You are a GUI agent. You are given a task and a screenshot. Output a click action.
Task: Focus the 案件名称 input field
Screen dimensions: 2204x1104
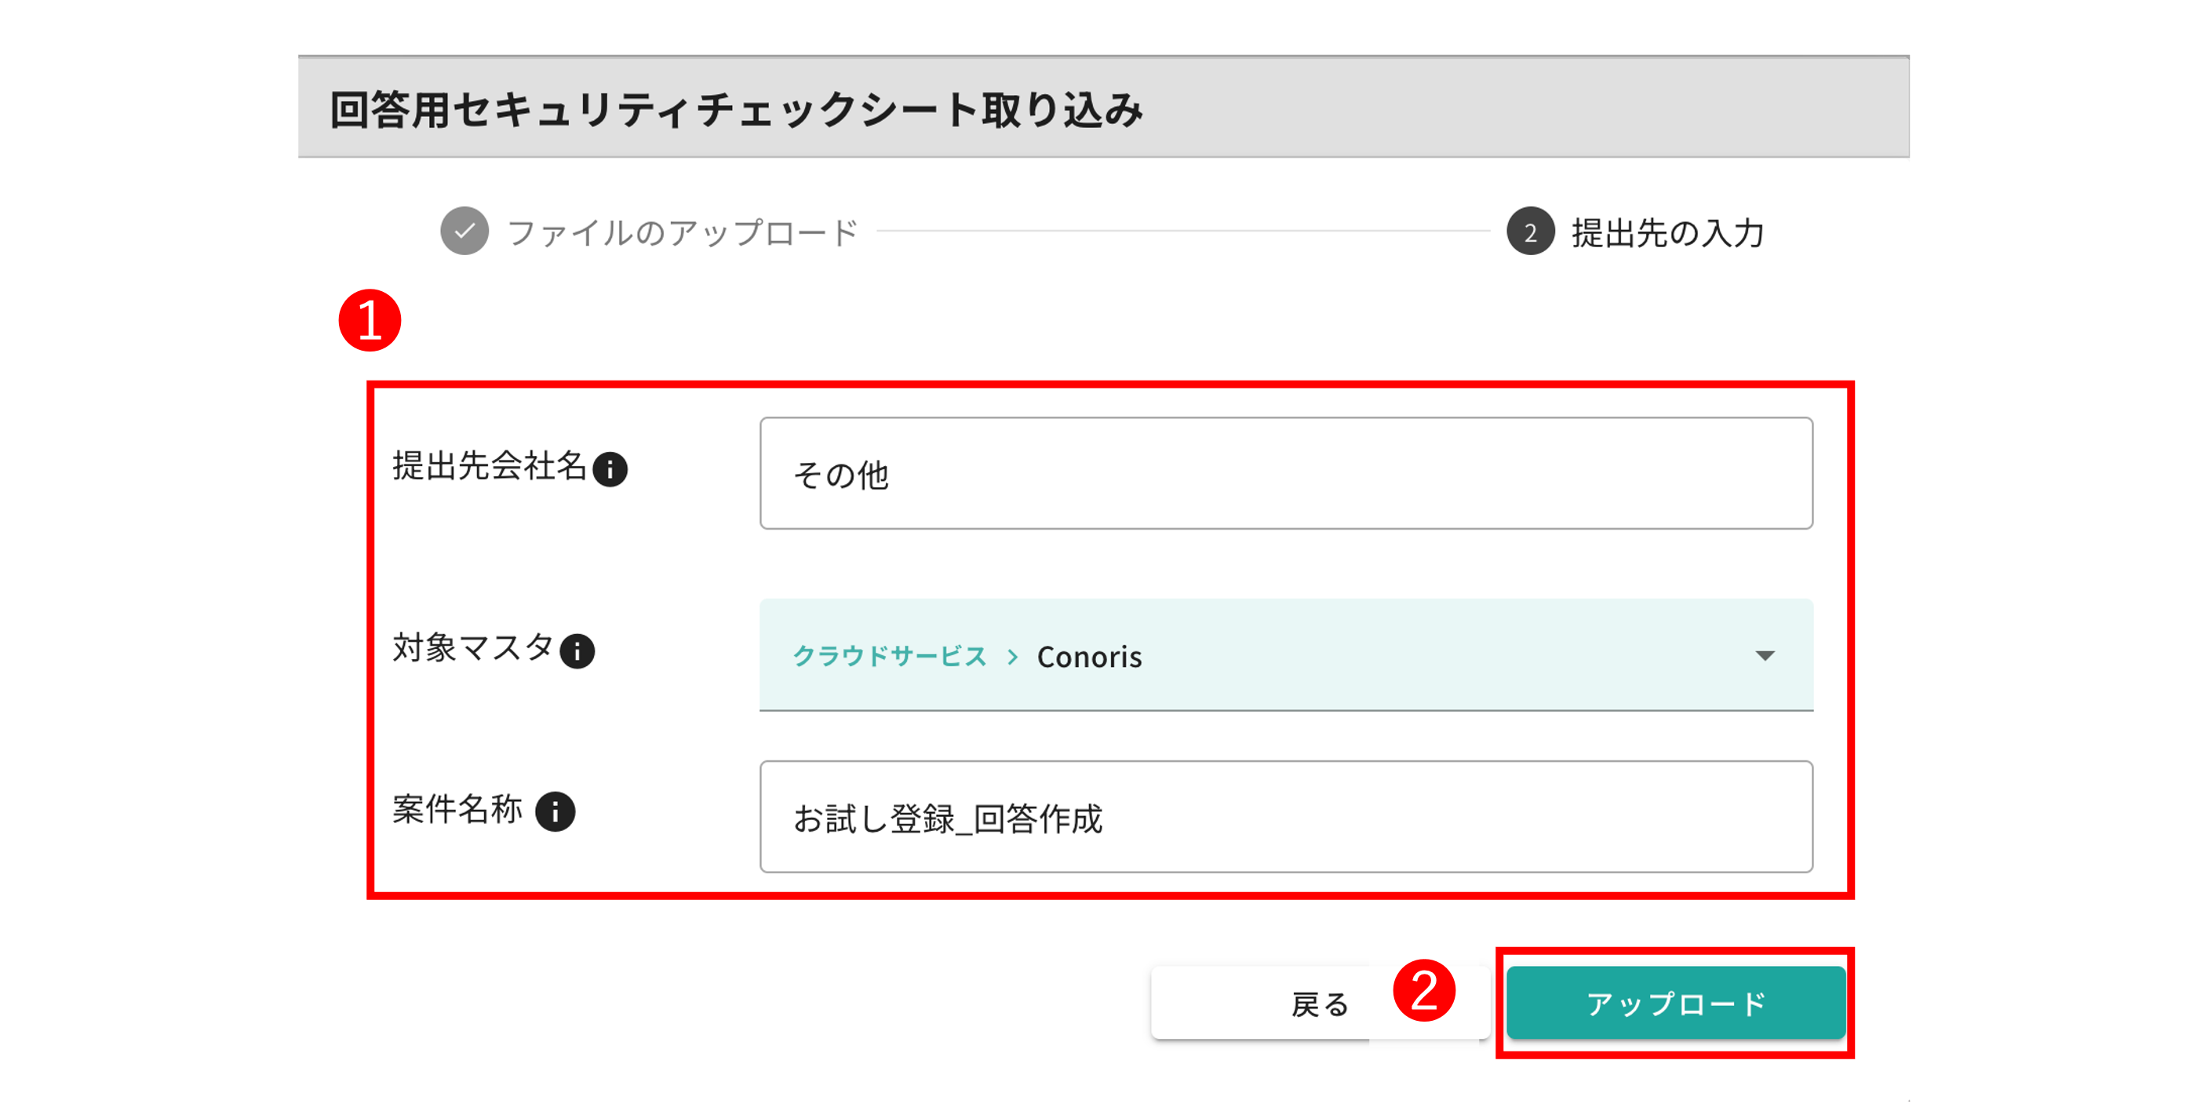(1285, 818)
